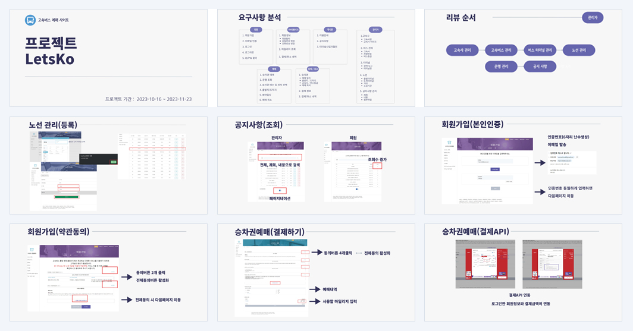Select the 공지 사항 pill
The image size is (633, 331).
540,67
